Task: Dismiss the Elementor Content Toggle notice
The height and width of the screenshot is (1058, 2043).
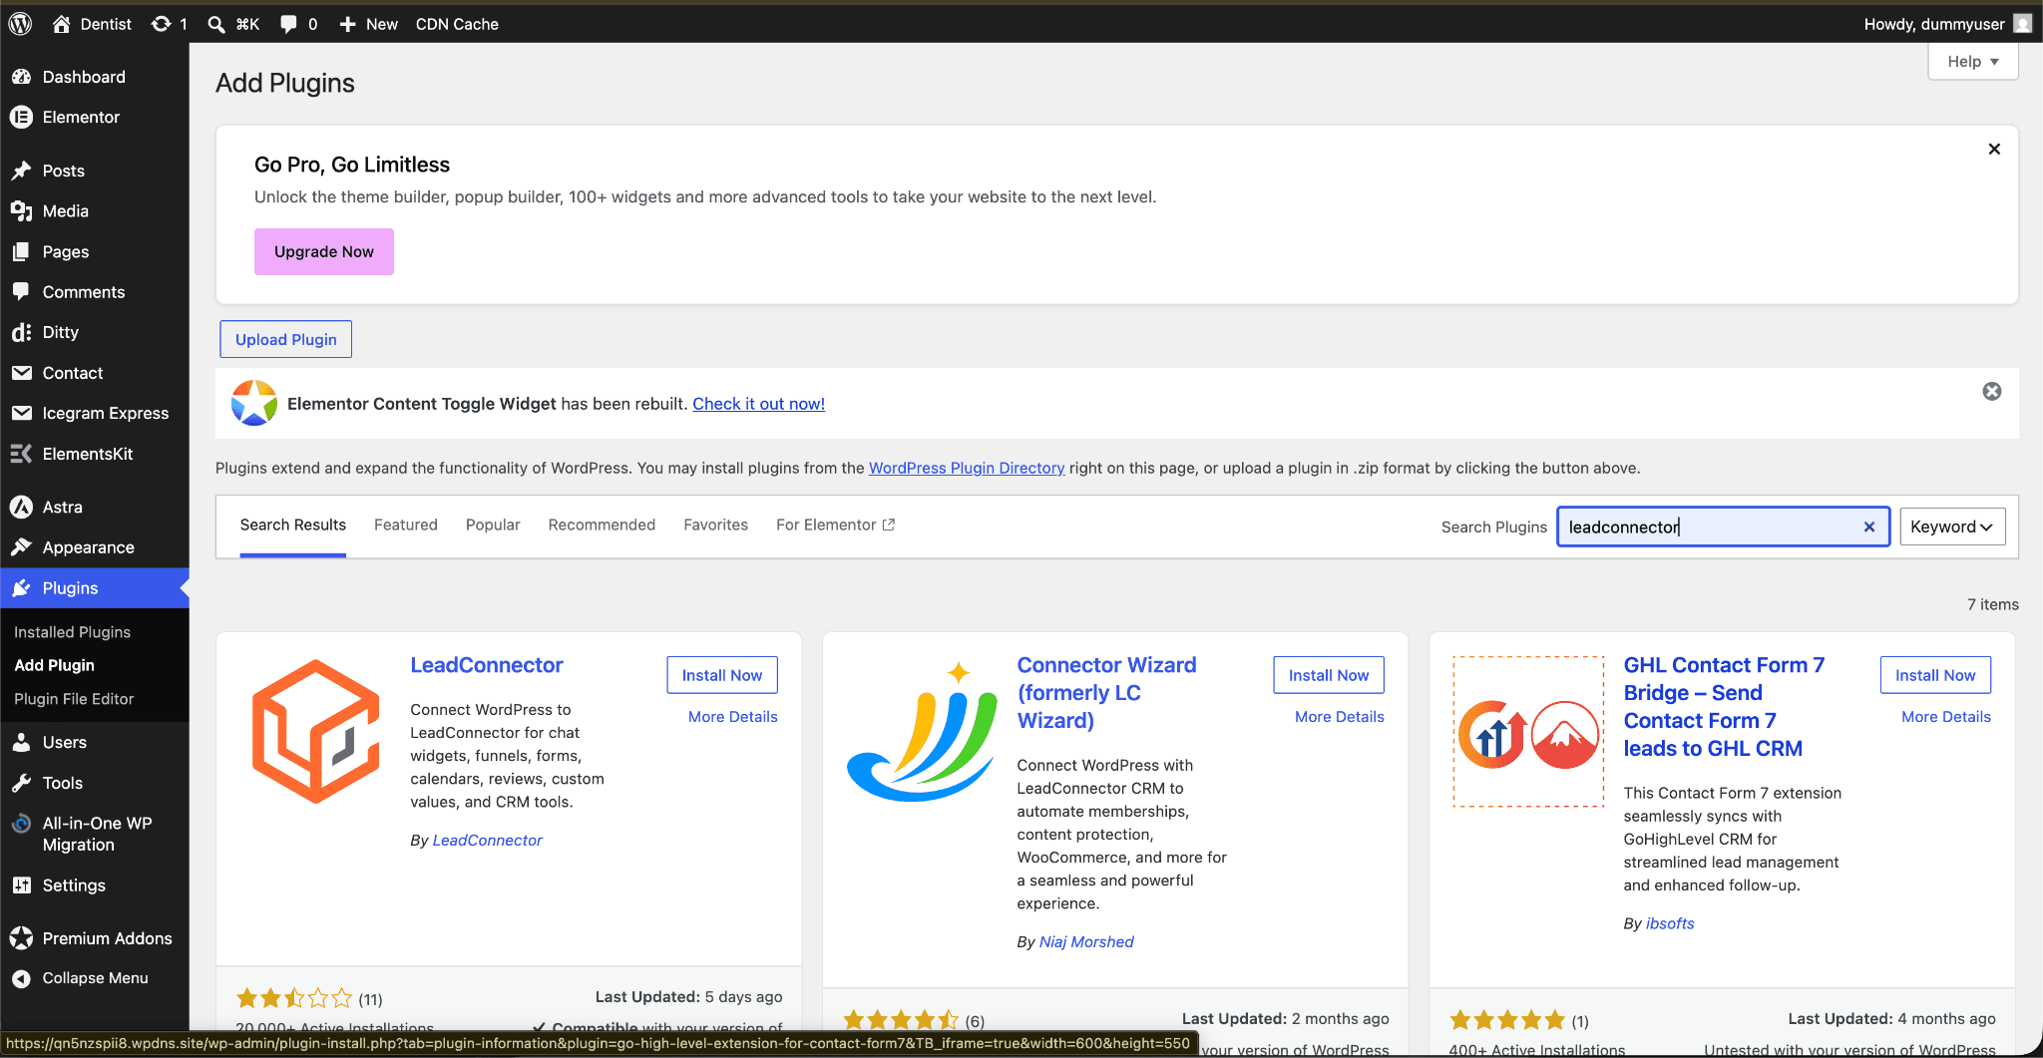Action: pos(1992,391)
